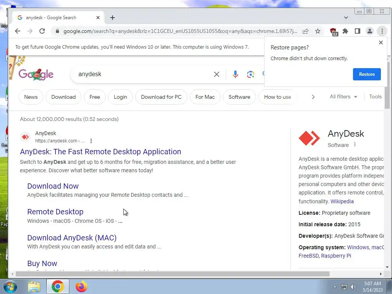Open search Tools
This screenshot has width=392, height=294.
(x=375, y=97)
